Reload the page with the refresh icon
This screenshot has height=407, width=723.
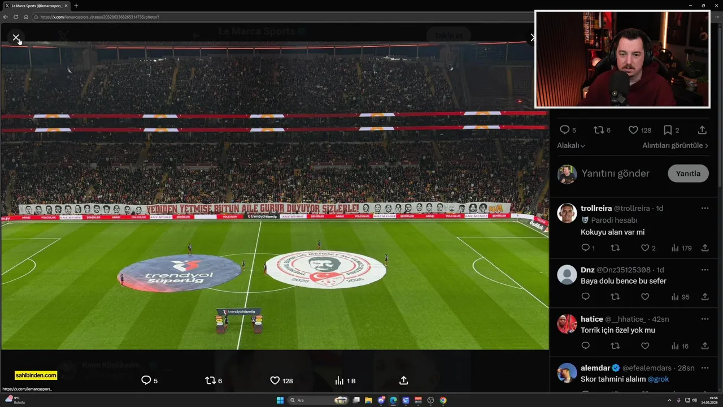pyautogui.click(x=16, y=17)
